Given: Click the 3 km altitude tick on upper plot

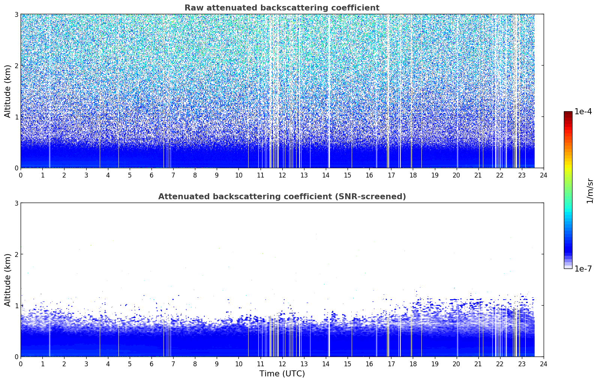Looking at the screenshot, I should [16, 14].
